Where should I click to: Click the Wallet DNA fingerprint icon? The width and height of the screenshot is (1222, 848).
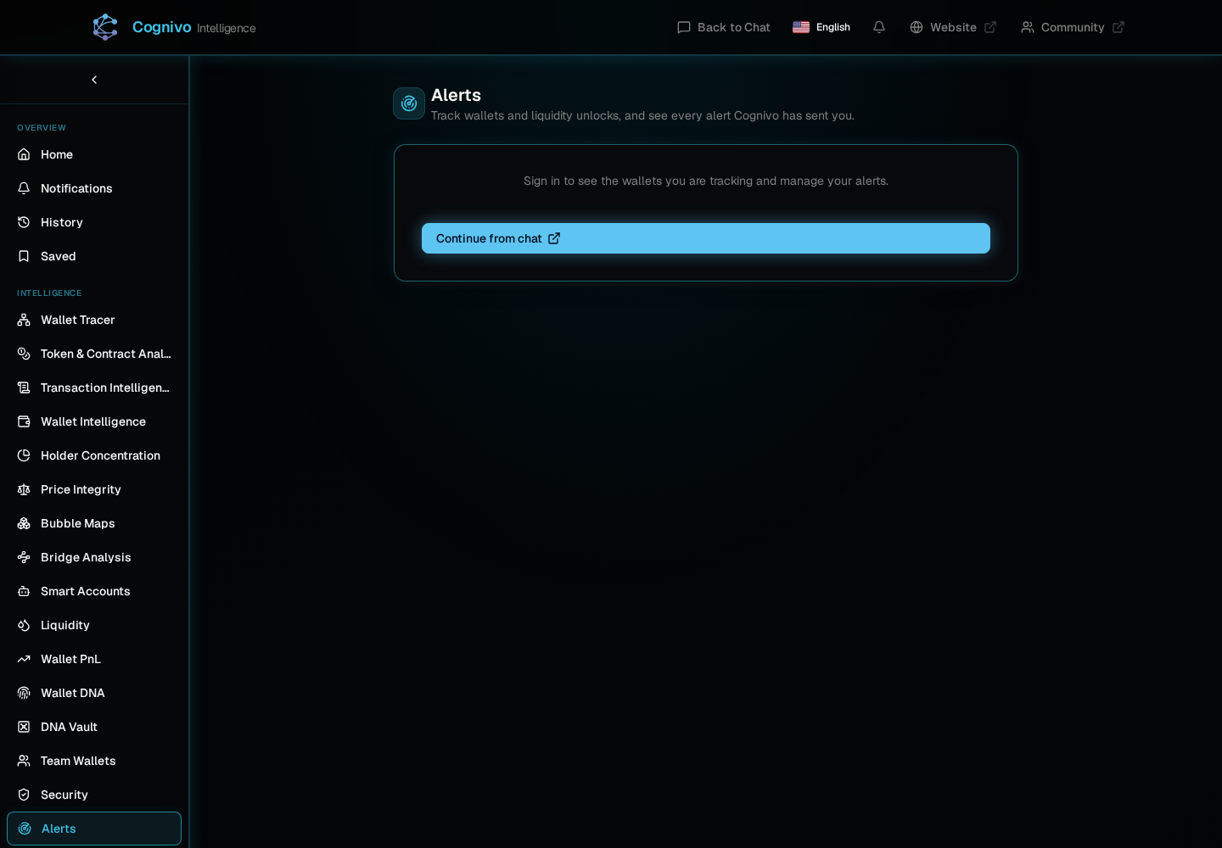point(24,693)
